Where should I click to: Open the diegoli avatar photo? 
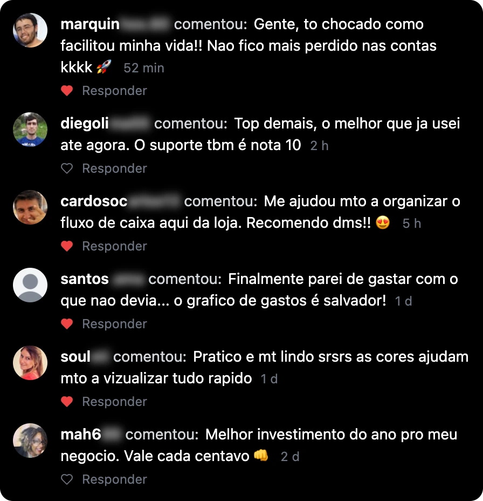(30, 130)
